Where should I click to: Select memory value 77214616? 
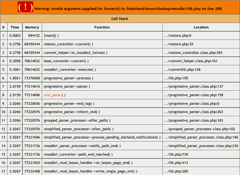[32, 87]
